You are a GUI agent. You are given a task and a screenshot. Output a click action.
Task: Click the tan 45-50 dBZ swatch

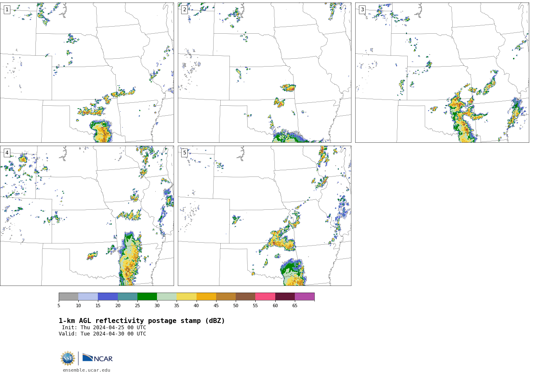(226, 297)
